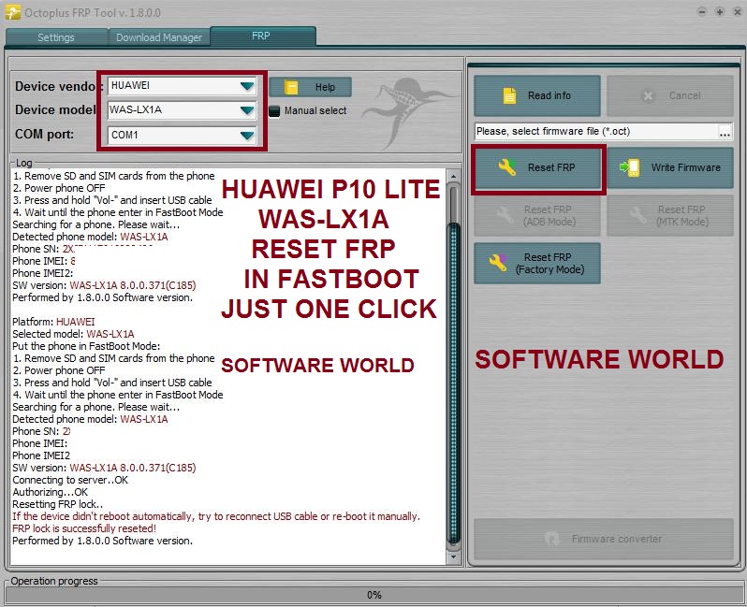The image size is (747, 607).
Task: Click the yellow Help book icon
Action: pyautogui.click(x=291, y=87)
